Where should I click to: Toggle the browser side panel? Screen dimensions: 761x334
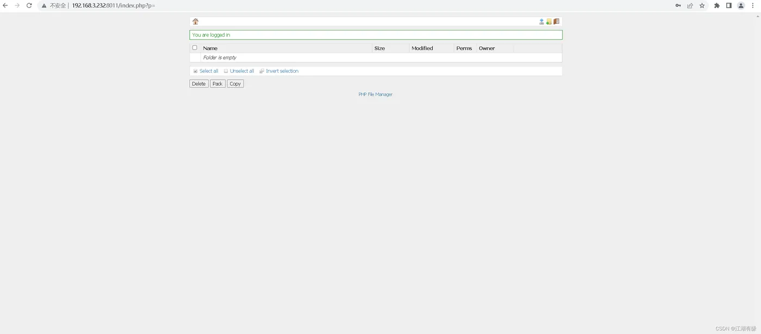[x=729, y=5]
